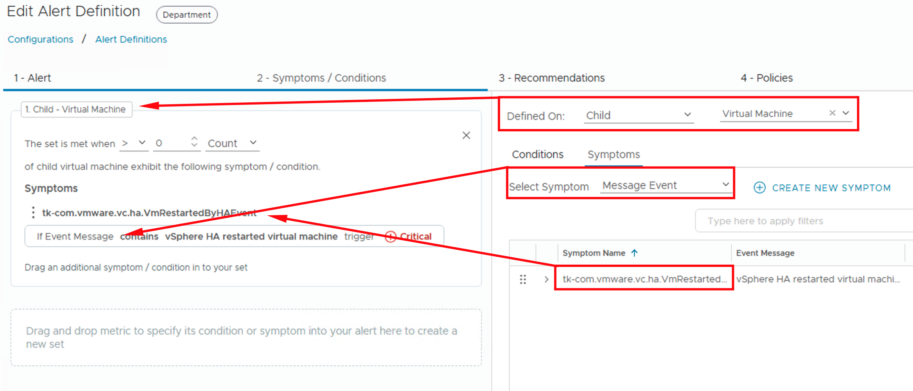
Task: Switch to the Conditions tab
Action: (537, 154)
